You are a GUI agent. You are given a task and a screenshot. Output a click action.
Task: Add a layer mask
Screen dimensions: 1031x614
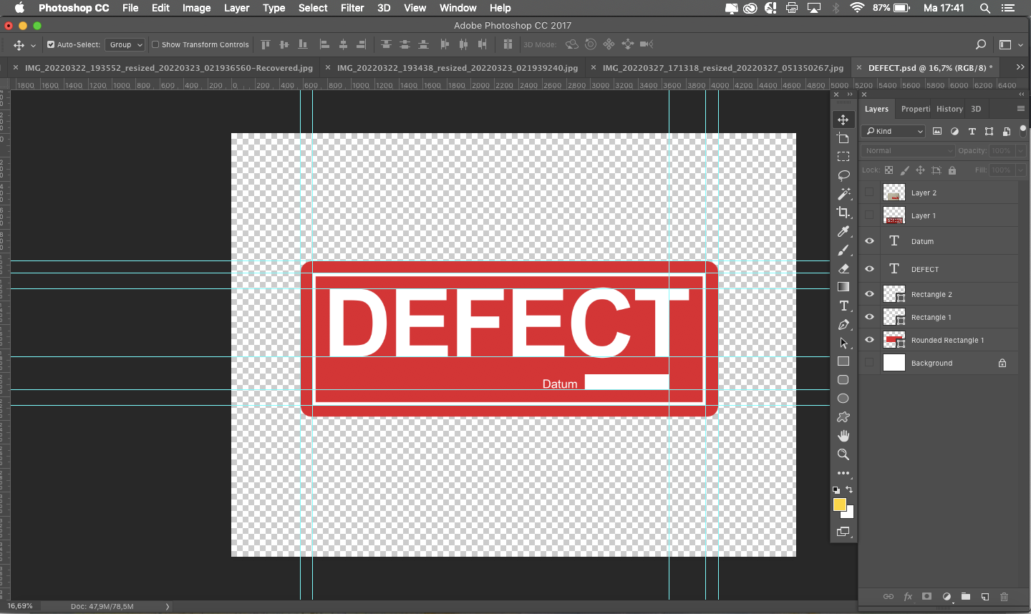[x=927, y=596]
